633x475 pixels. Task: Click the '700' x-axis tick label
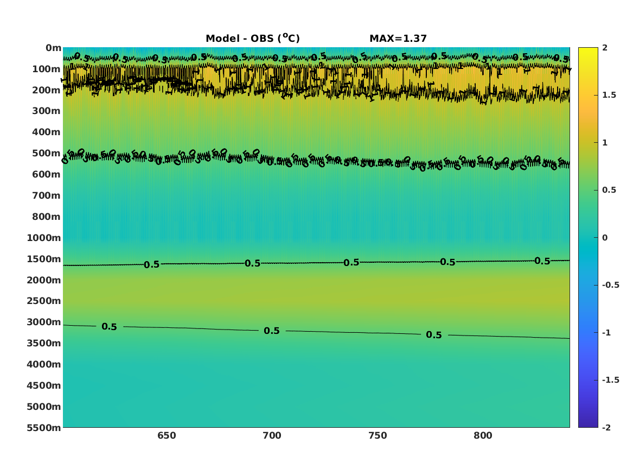pyautogui.click(x=272, y=435)
